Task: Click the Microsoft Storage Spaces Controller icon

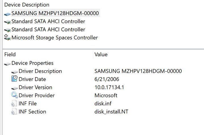Action: click(7, 38)
